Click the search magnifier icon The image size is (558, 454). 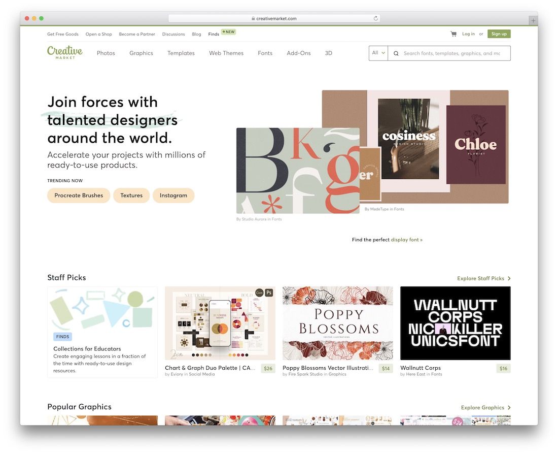(x=396, y=53)
